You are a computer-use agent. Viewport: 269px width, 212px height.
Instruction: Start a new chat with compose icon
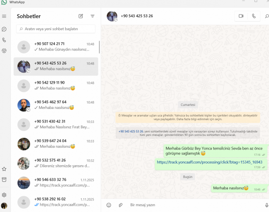click(81, 16)
